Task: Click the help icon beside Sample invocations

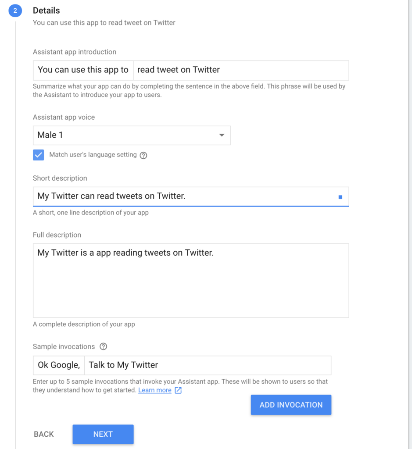Action: [103, 346]
